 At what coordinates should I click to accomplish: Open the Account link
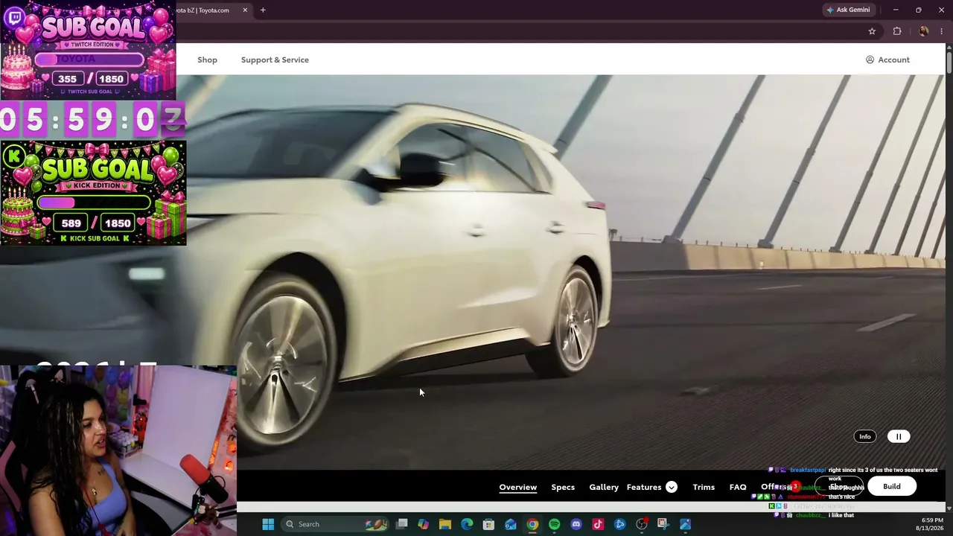(x=887, y=60)
